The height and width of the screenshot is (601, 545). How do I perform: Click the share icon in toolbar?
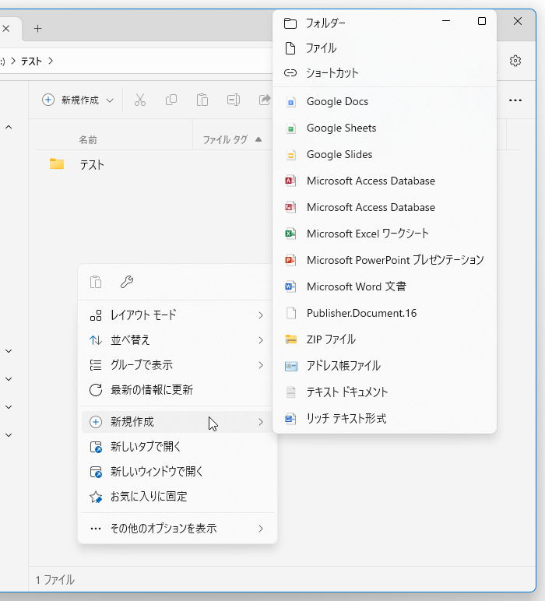point(265,100)
